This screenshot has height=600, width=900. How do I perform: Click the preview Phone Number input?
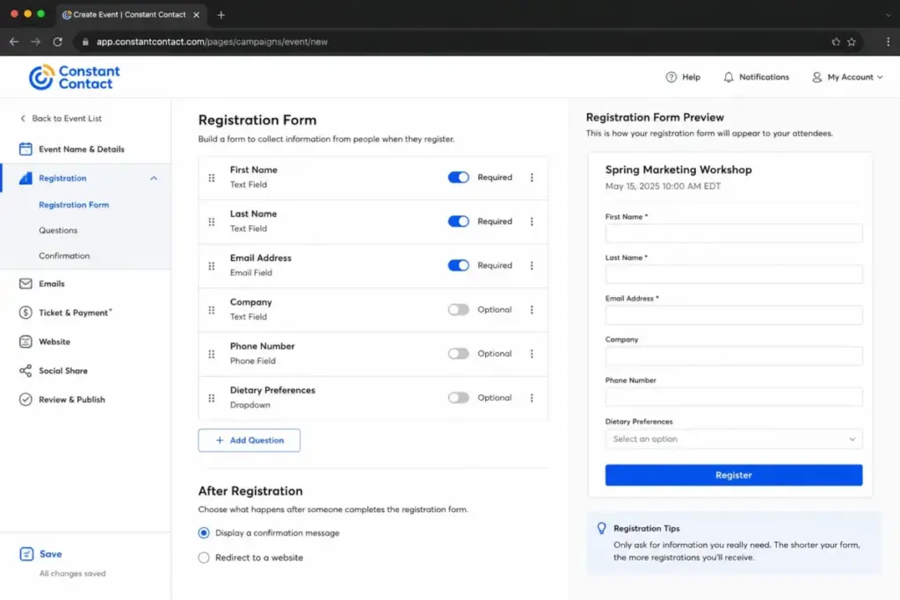tap(734, 396)
